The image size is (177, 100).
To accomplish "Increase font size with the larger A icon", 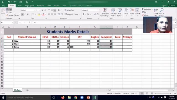I will click(42, 10).
